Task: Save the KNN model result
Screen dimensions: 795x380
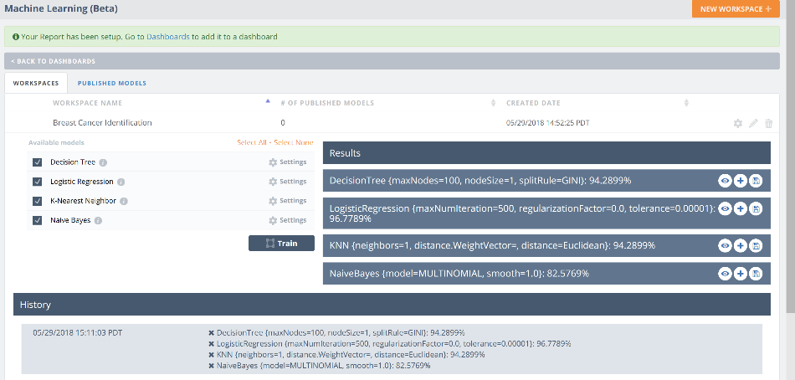Action: 756,245
